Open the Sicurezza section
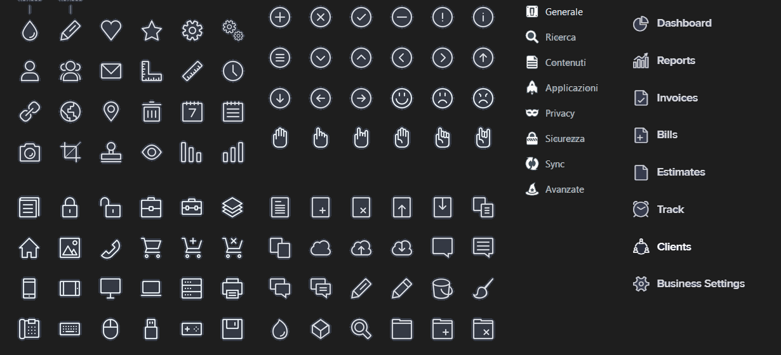This screenshot has height=355, width=781. [x=564, y=138]
